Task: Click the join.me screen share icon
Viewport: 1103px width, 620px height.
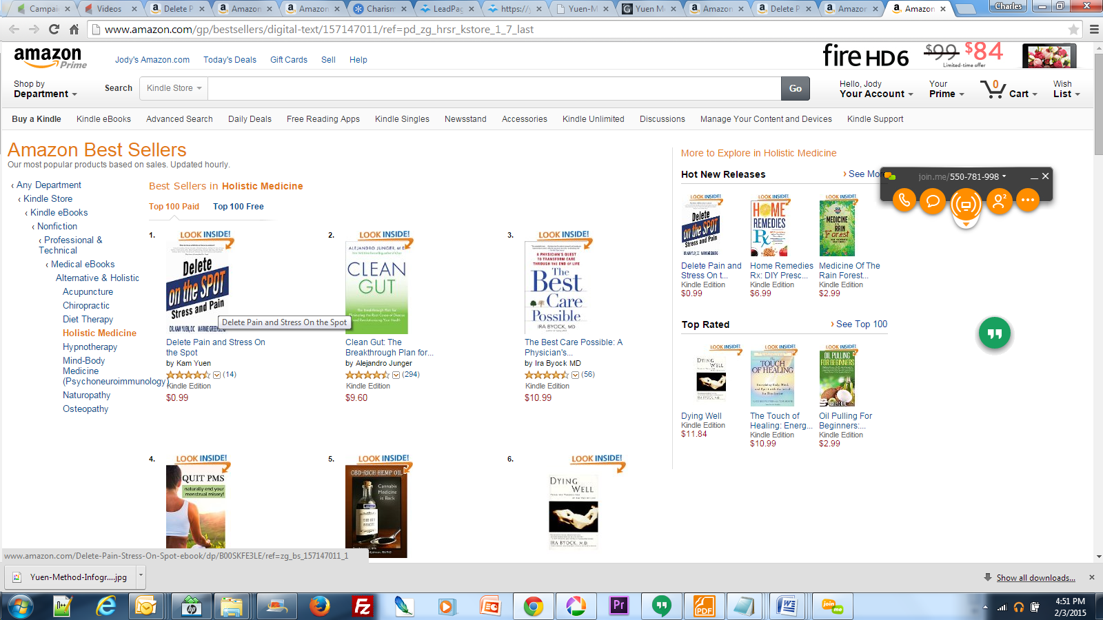Action: (x=966, y=203)
